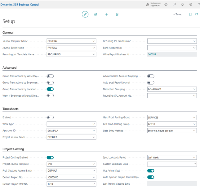Collapse the Advanced section header

(9, 67)
